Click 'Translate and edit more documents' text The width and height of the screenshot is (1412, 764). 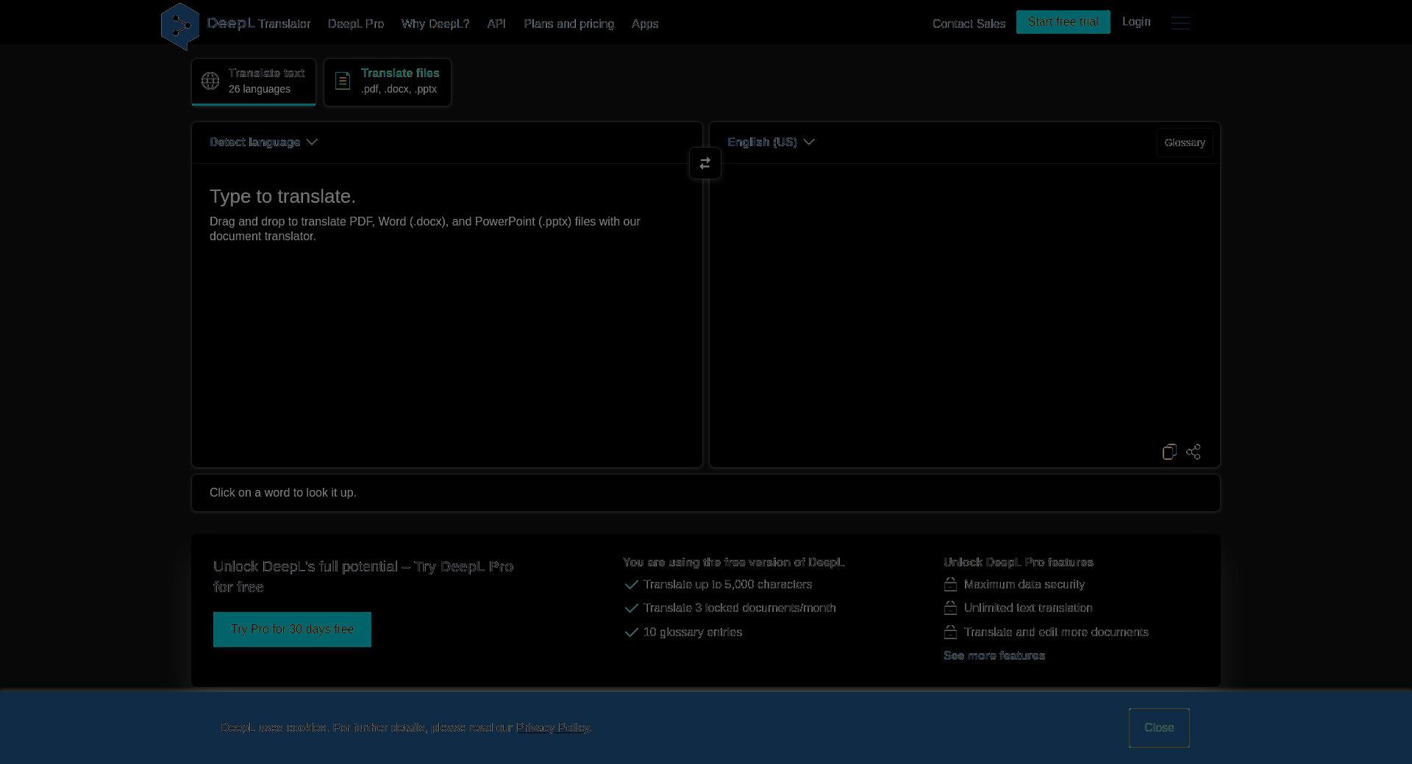(x=1056, y=633)
